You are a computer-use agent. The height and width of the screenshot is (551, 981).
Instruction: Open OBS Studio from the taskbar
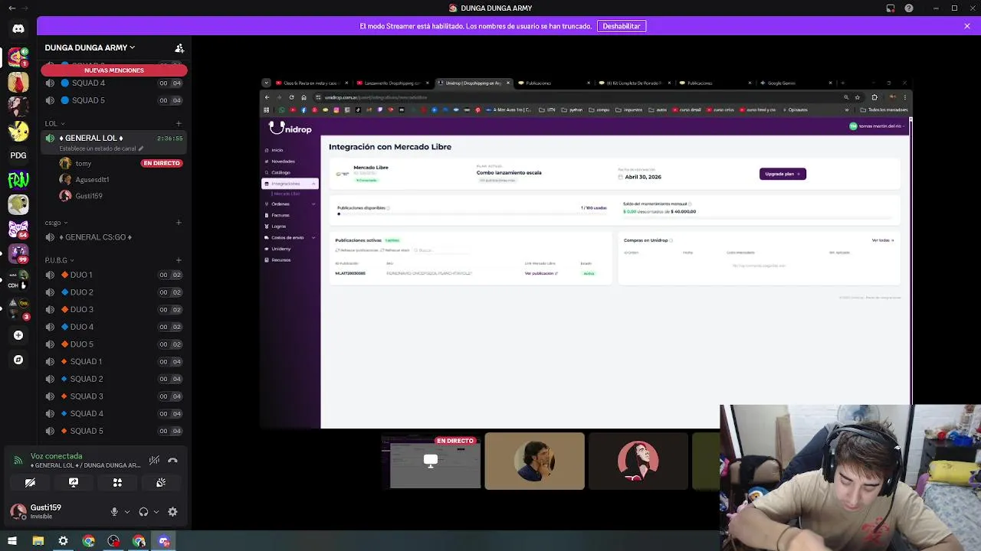tap(113, 541)
